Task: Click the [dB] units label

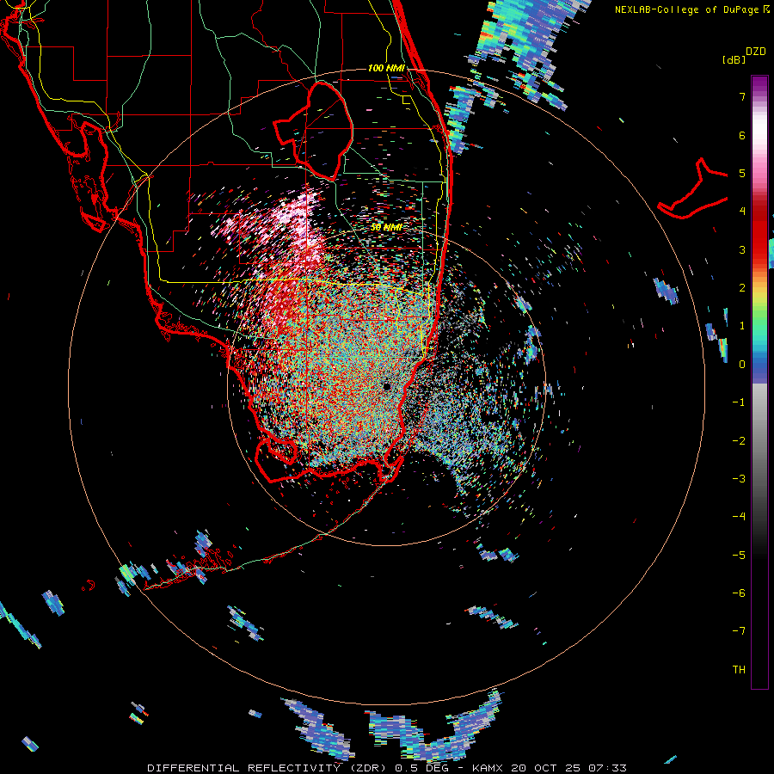Action: (x=734, y=59)
